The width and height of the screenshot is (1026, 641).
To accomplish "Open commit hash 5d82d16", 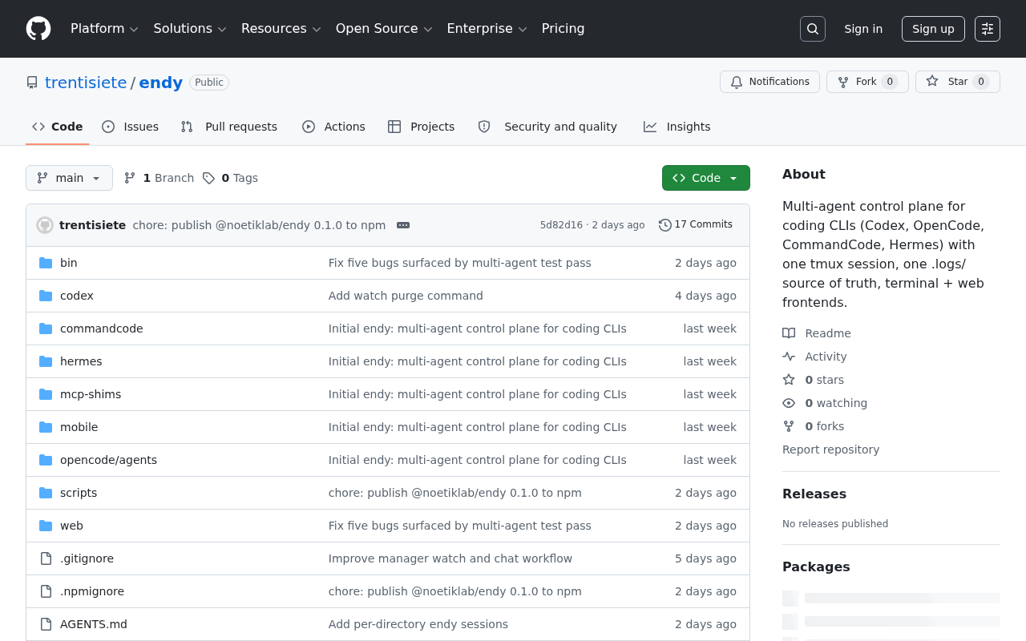I will point(561,225).
